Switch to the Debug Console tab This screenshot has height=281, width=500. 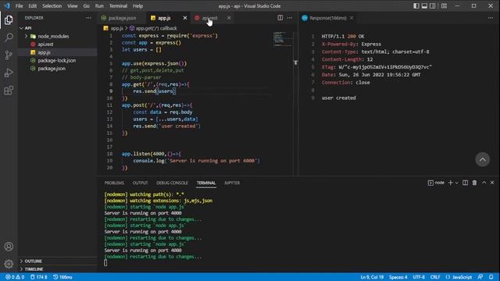(x=172, y=183)
